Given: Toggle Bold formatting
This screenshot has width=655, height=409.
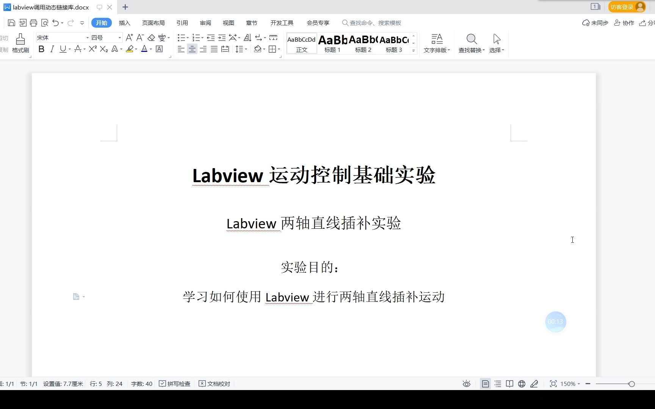Looking at the screenshot, I should click(x=41, y=49).
